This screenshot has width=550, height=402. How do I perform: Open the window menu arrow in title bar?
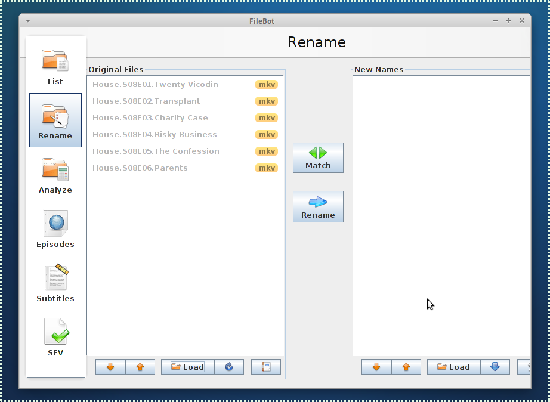[x=28, y=21]
